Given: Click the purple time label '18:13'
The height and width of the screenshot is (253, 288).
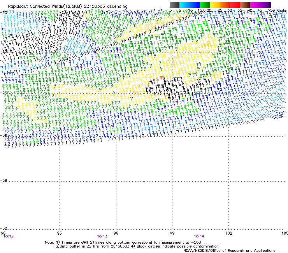Looking at the screenshot, I should point(102,236).
